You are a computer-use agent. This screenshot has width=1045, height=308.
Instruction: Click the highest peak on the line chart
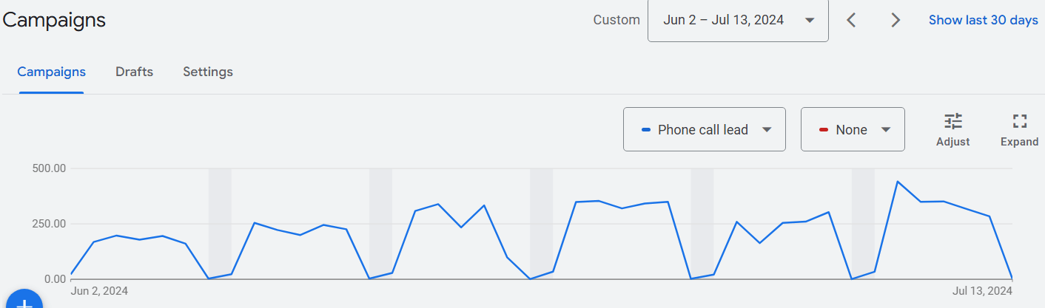897,181
